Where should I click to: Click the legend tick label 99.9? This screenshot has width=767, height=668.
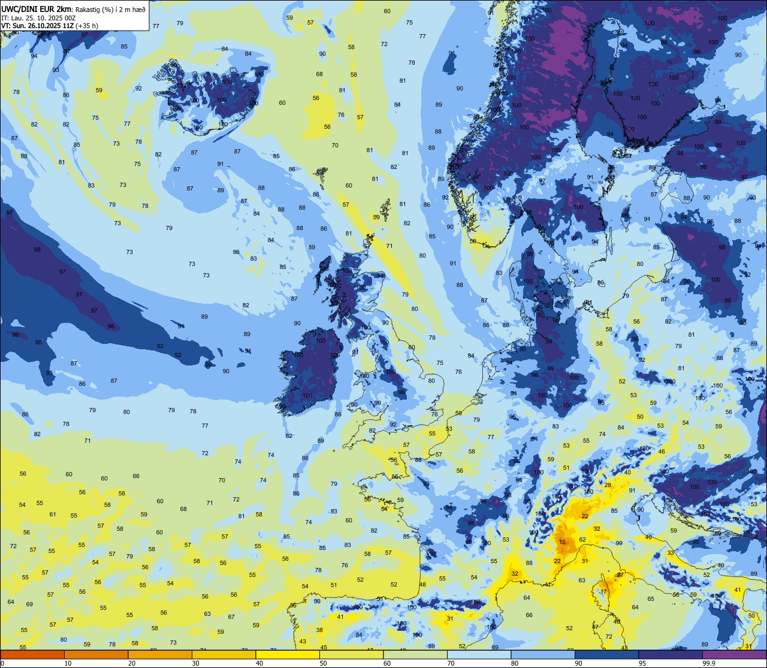(x=709, y=663)
